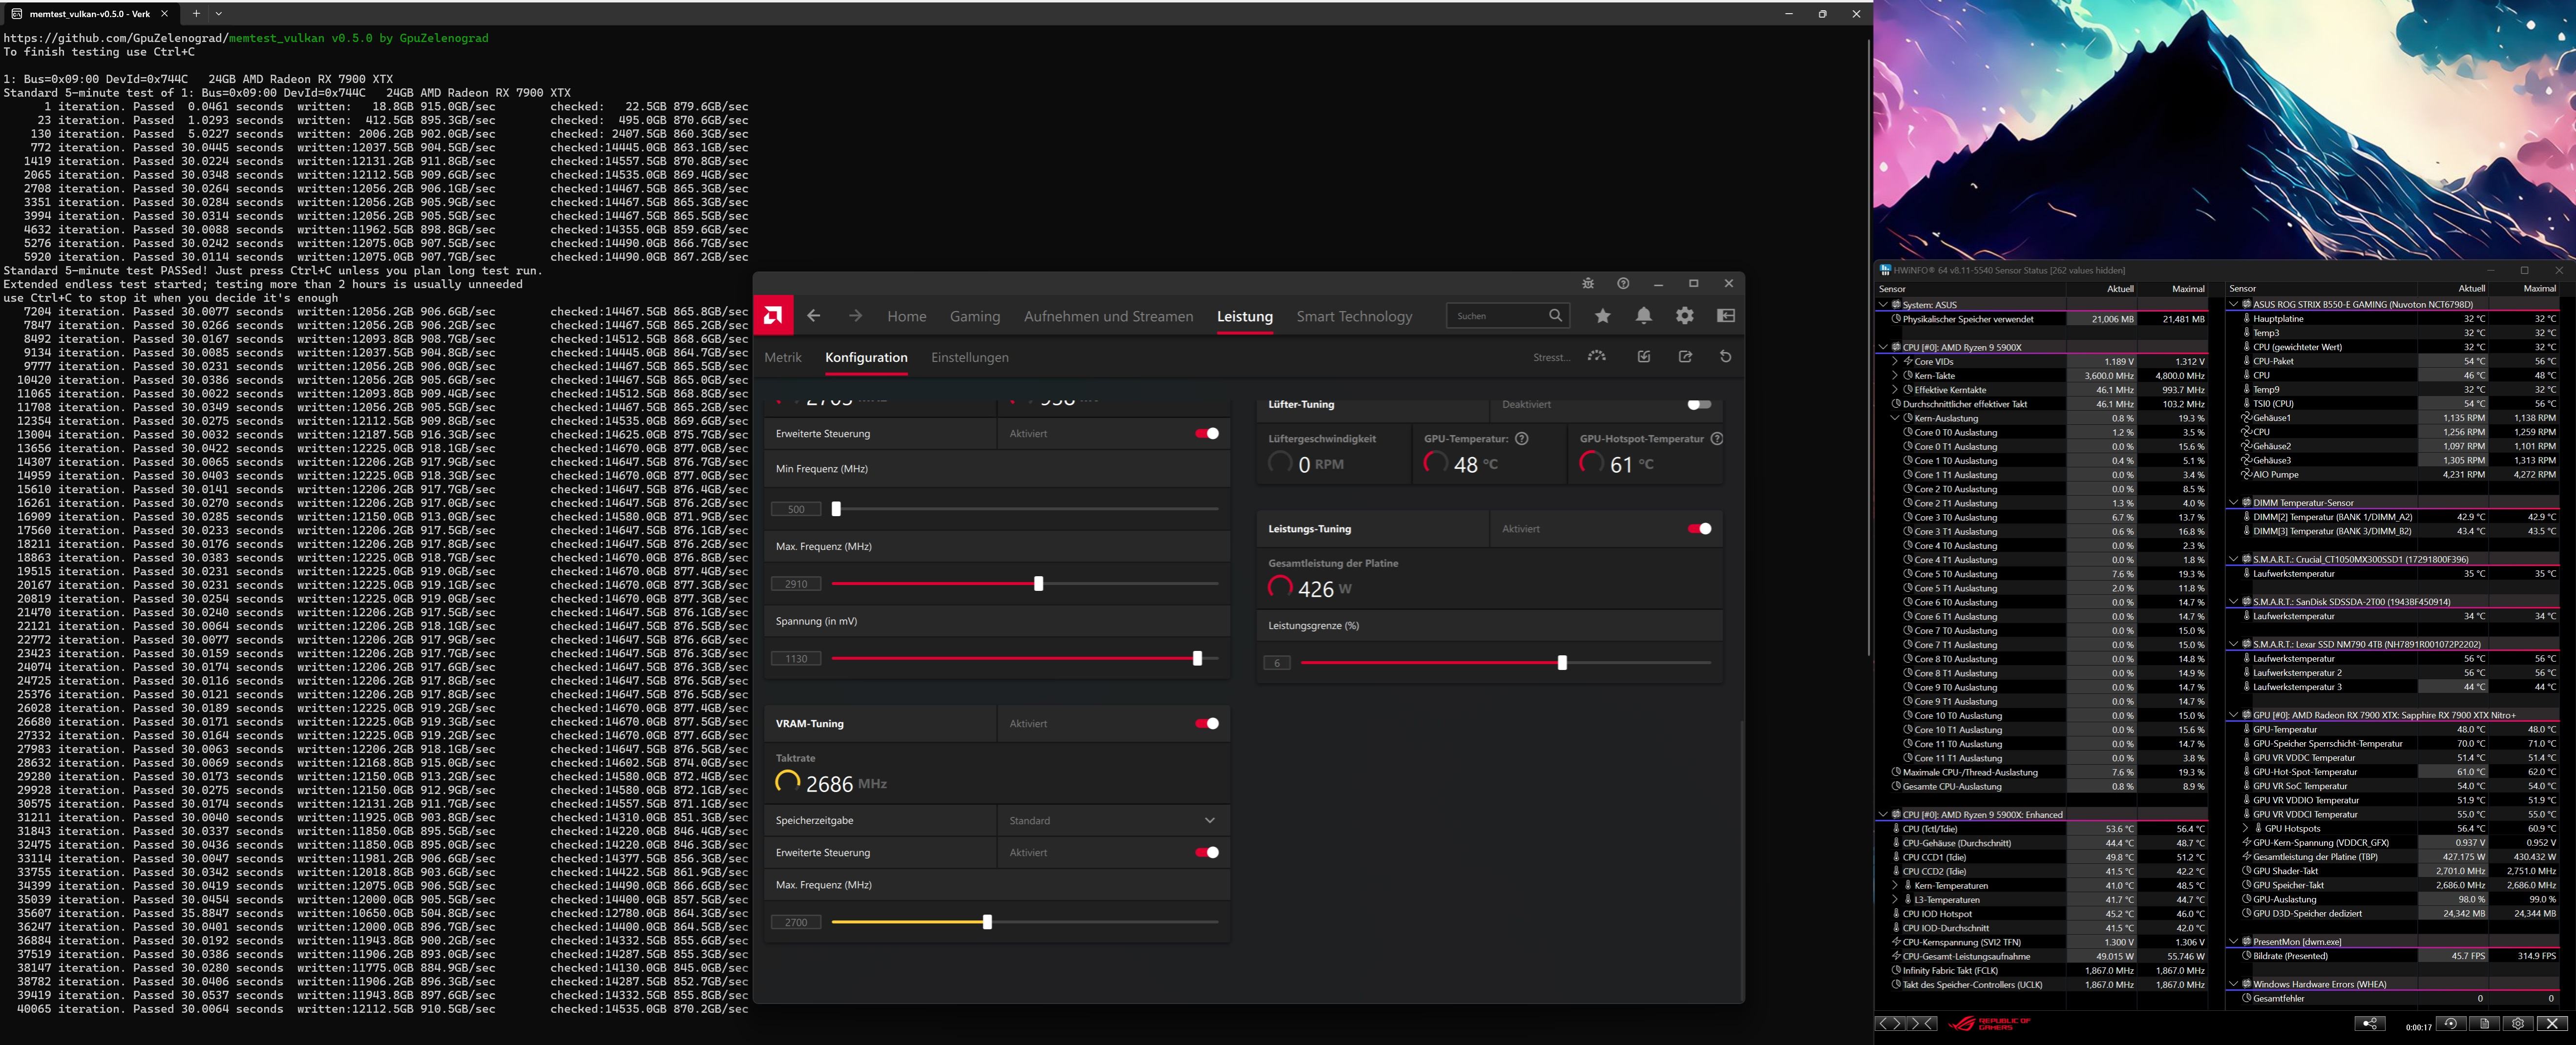Switch to the Gaming tab
The width and height of the screenshot is (2576, 1045).
click(x=974, y=317)
